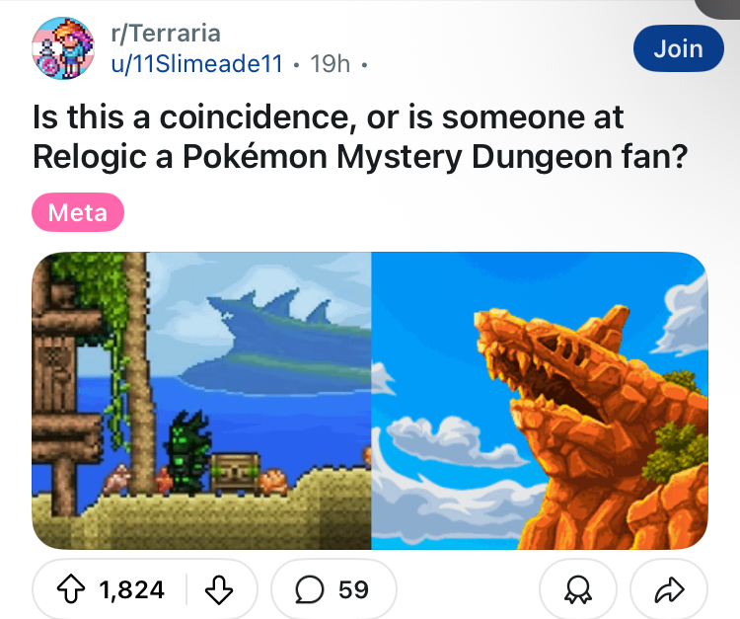Image resolution: width=740 pixels, height=619 pixels.
Task: Click the 1,824 vote count
Action: (131, 589)
